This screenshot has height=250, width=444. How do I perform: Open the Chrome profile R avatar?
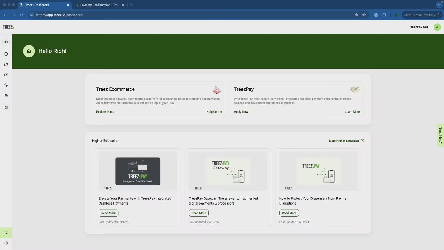tap(396, 15)
